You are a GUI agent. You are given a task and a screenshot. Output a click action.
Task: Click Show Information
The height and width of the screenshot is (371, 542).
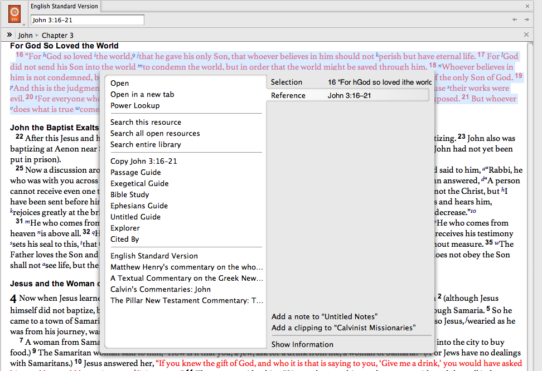(x=302, y=344)
